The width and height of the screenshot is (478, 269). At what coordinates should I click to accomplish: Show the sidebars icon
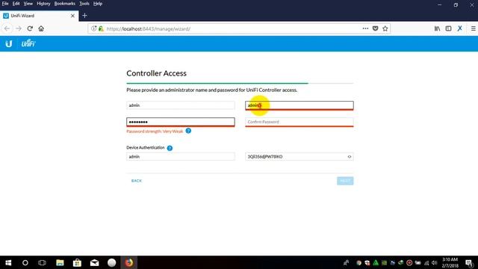click(448, 28)
